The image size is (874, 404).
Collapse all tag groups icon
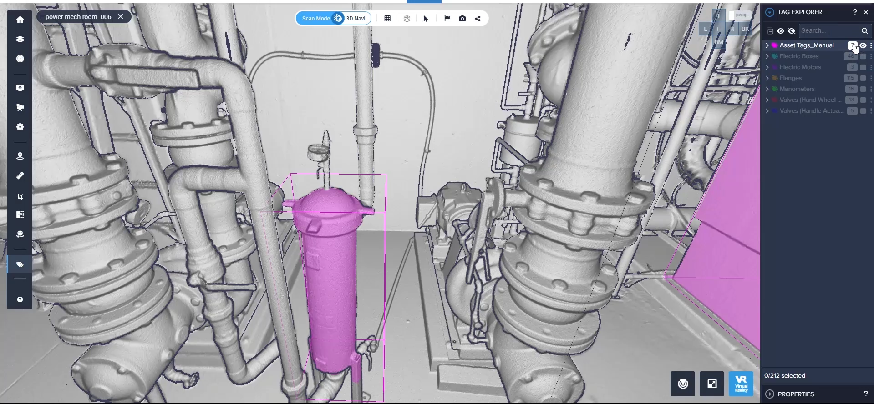point(770,31)
